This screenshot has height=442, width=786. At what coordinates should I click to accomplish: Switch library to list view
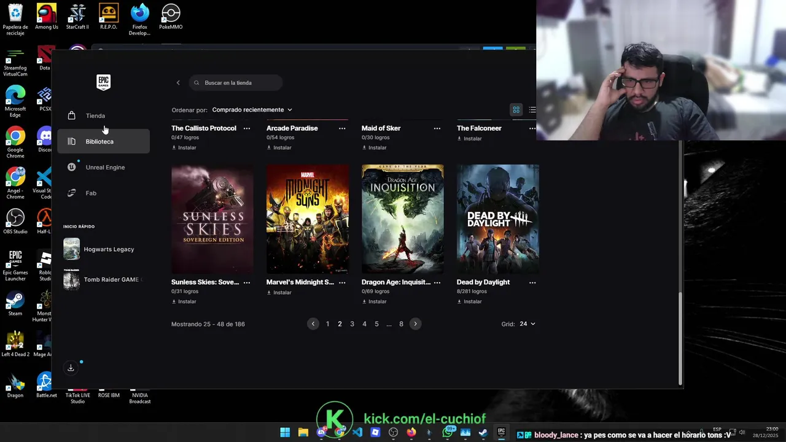pyautogui.click(x=532, y=110)
